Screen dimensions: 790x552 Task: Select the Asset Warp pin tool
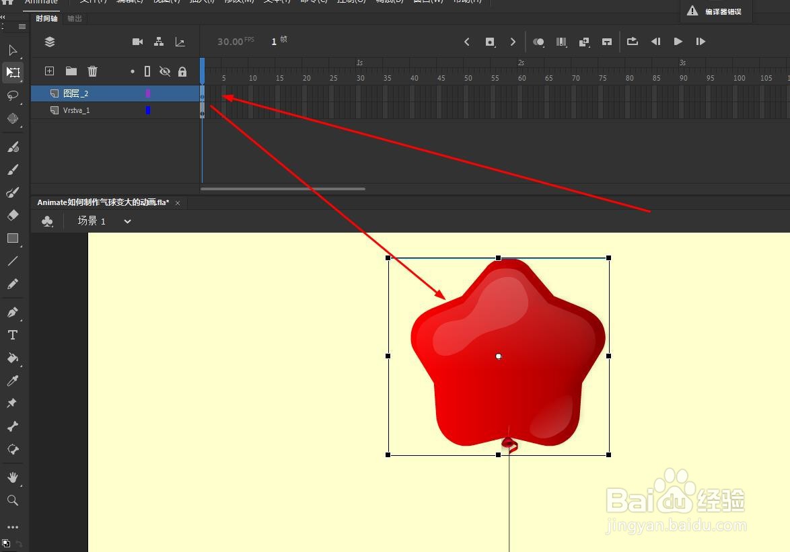tap(13, 403)
